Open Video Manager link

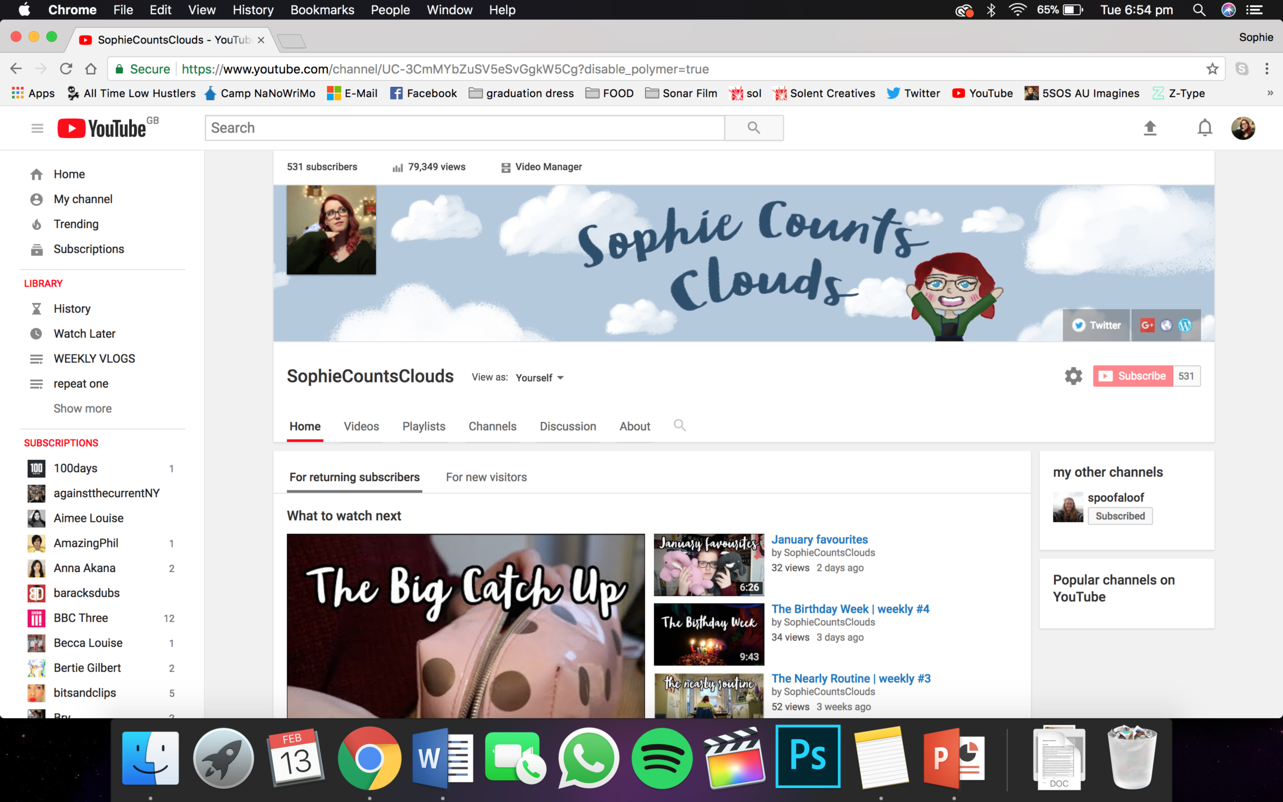(x=541, y=167)
